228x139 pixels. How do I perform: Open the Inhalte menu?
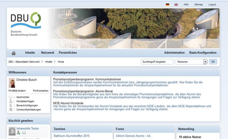pos(30,53)
